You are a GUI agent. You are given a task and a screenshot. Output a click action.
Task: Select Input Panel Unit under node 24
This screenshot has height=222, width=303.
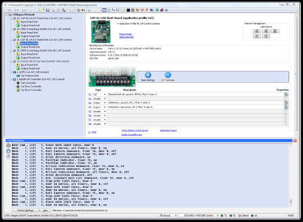29,43
